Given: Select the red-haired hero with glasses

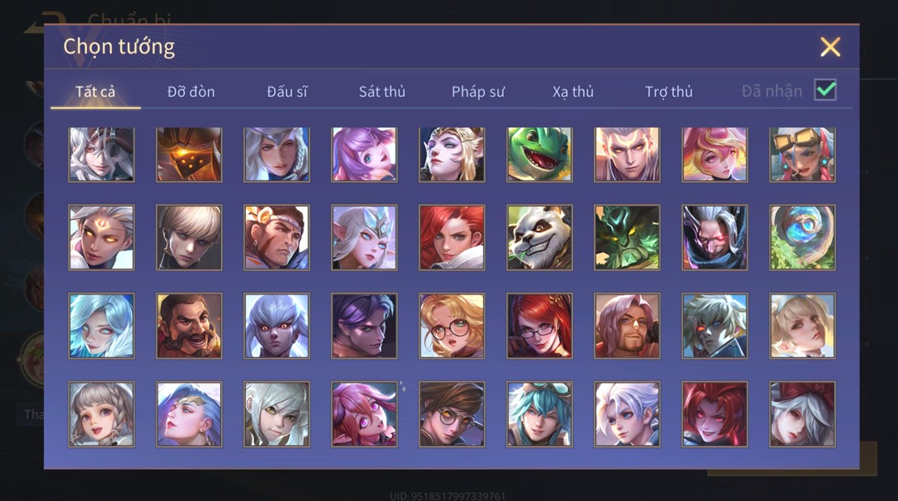Looking at the screenshot, I should tap(540, 326).
